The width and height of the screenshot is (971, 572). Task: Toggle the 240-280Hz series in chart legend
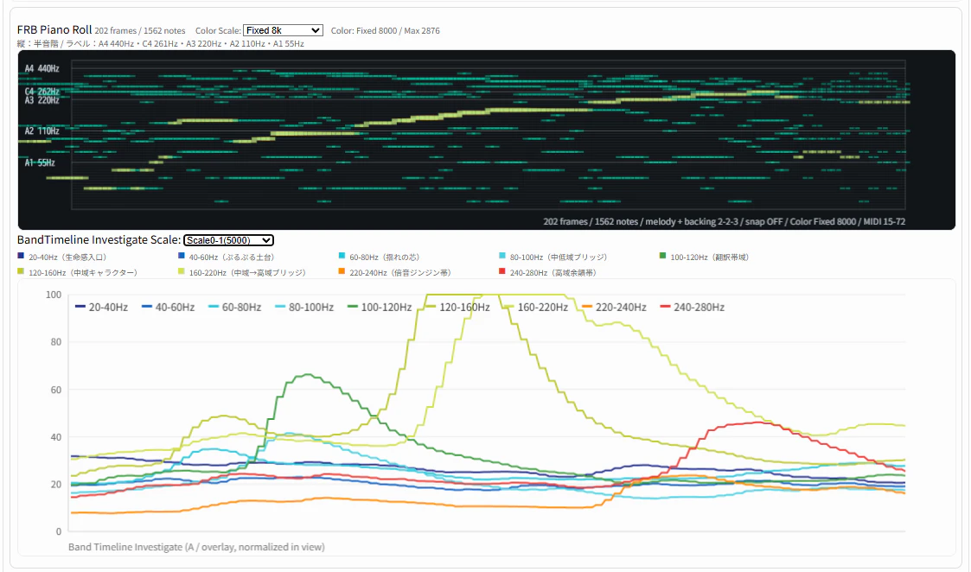[692, 307]
